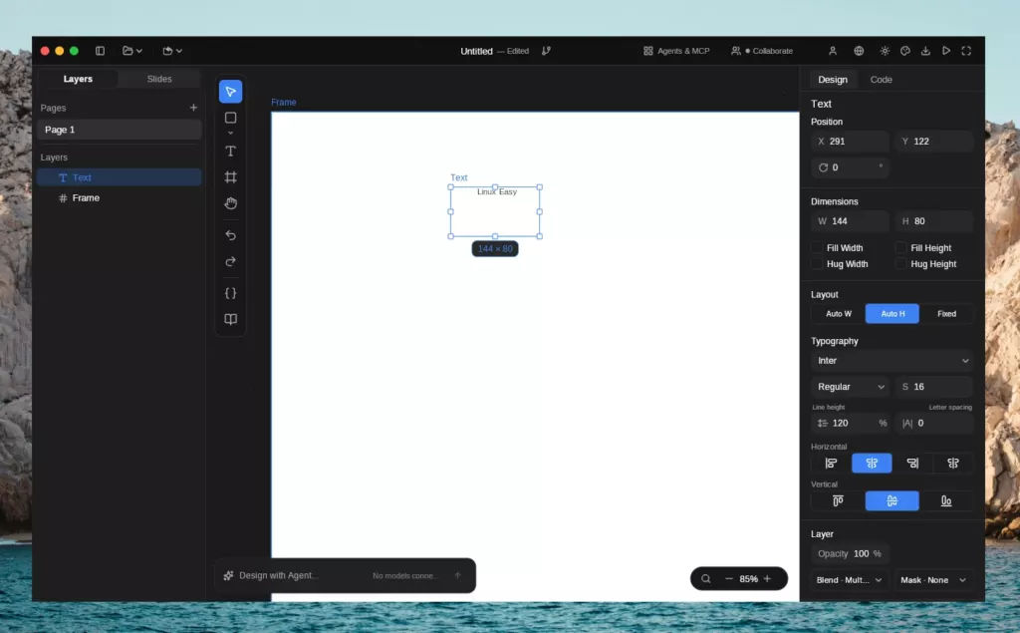Viewport: 1020px width, 633px height.
Task: Enable Hug Height checkbox
Action: coord(900,264)
